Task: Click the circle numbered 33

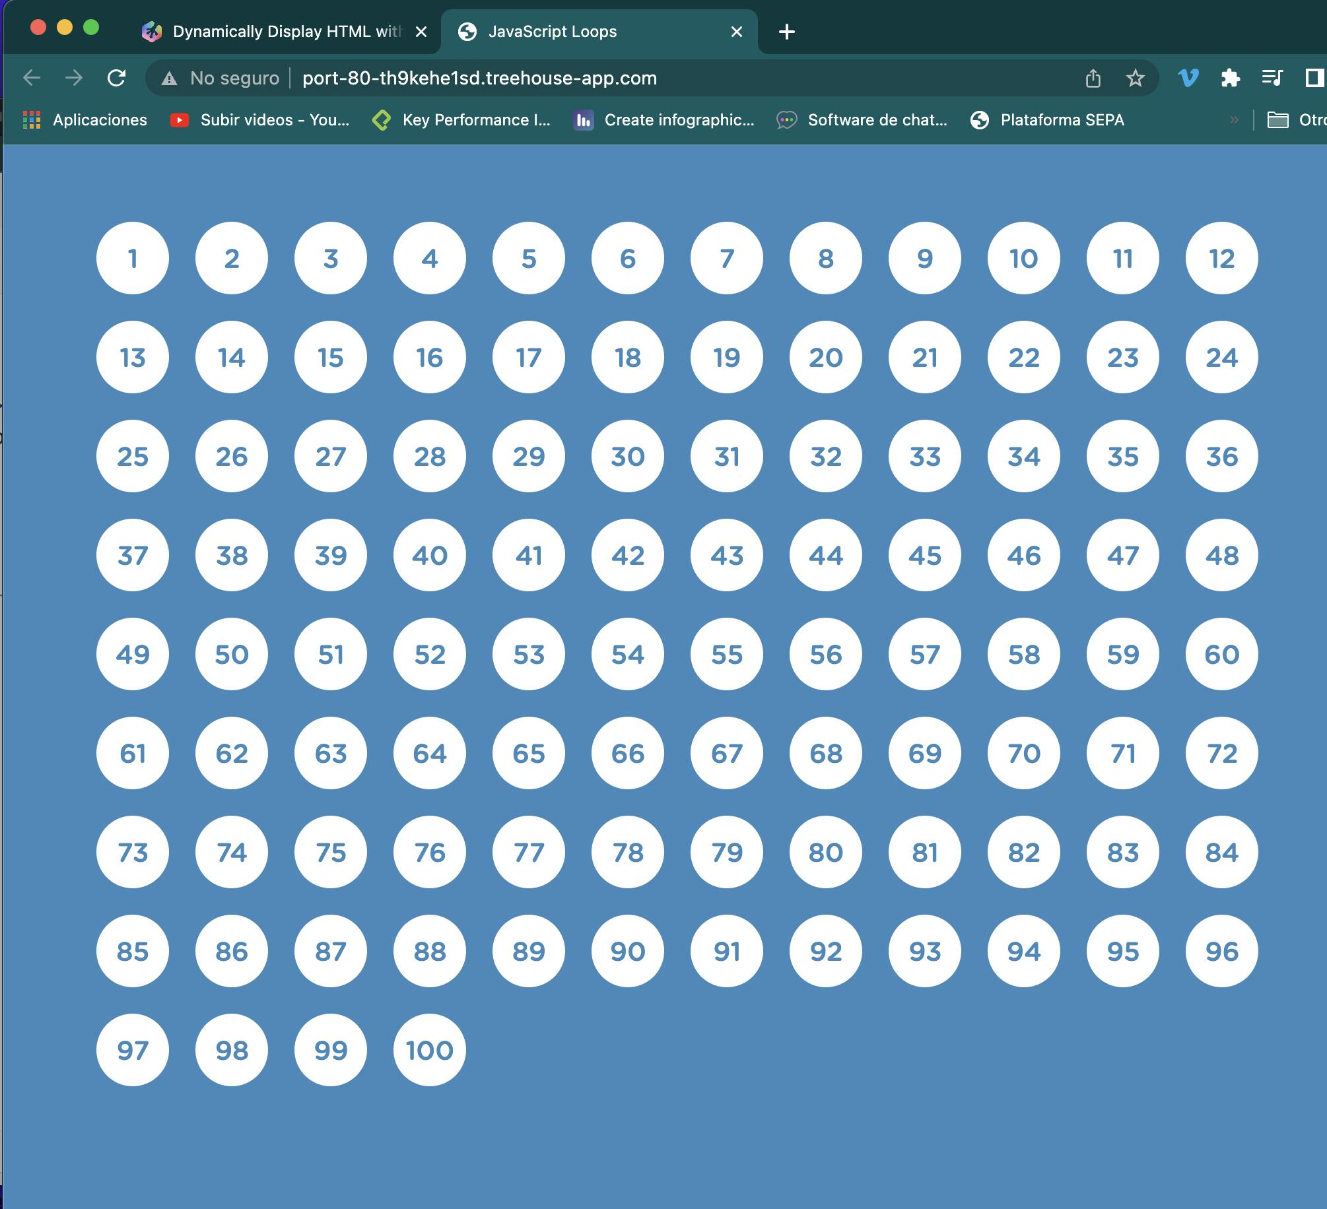Action: point(925,456)
